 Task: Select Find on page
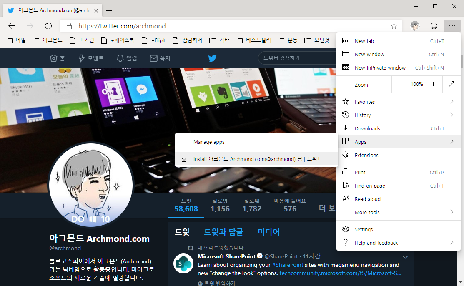(398, 186)
